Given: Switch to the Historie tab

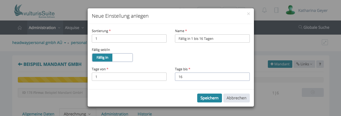Looking at the screenshot, I should [x=145, y=114].
